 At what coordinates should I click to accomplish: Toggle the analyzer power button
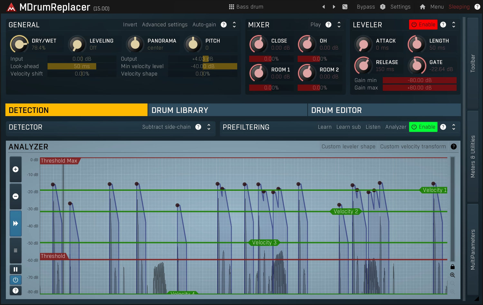tap(15, 280)
